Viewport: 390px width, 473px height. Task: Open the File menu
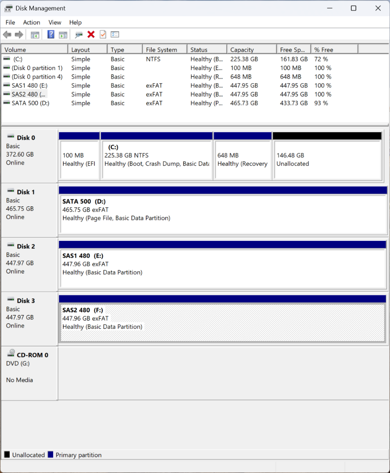tap(10, 23)
